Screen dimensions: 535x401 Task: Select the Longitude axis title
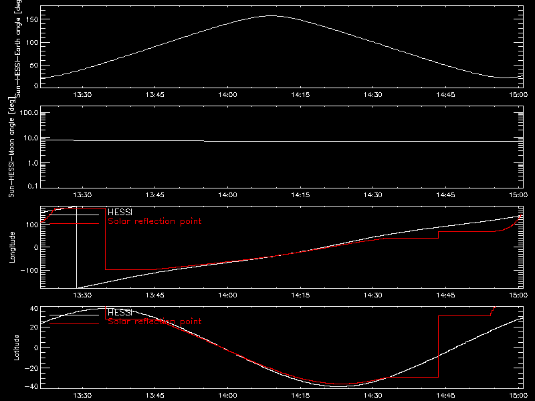tap(12, 247)
